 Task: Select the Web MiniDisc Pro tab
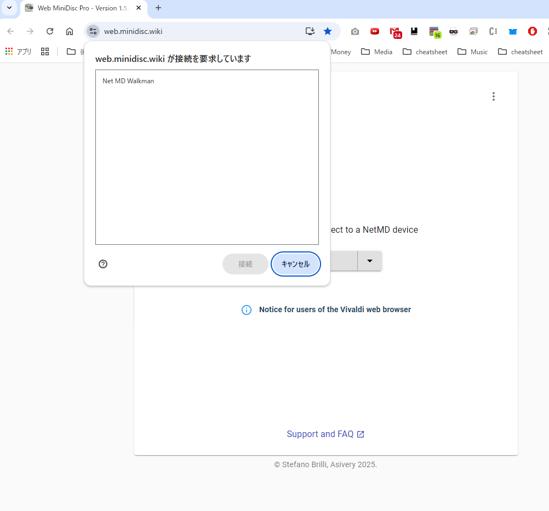[83, 8]
